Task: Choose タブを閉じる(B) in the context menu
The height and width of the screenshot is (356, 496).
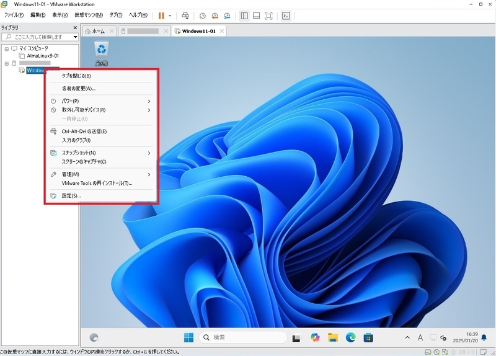Action: point(101,76)
